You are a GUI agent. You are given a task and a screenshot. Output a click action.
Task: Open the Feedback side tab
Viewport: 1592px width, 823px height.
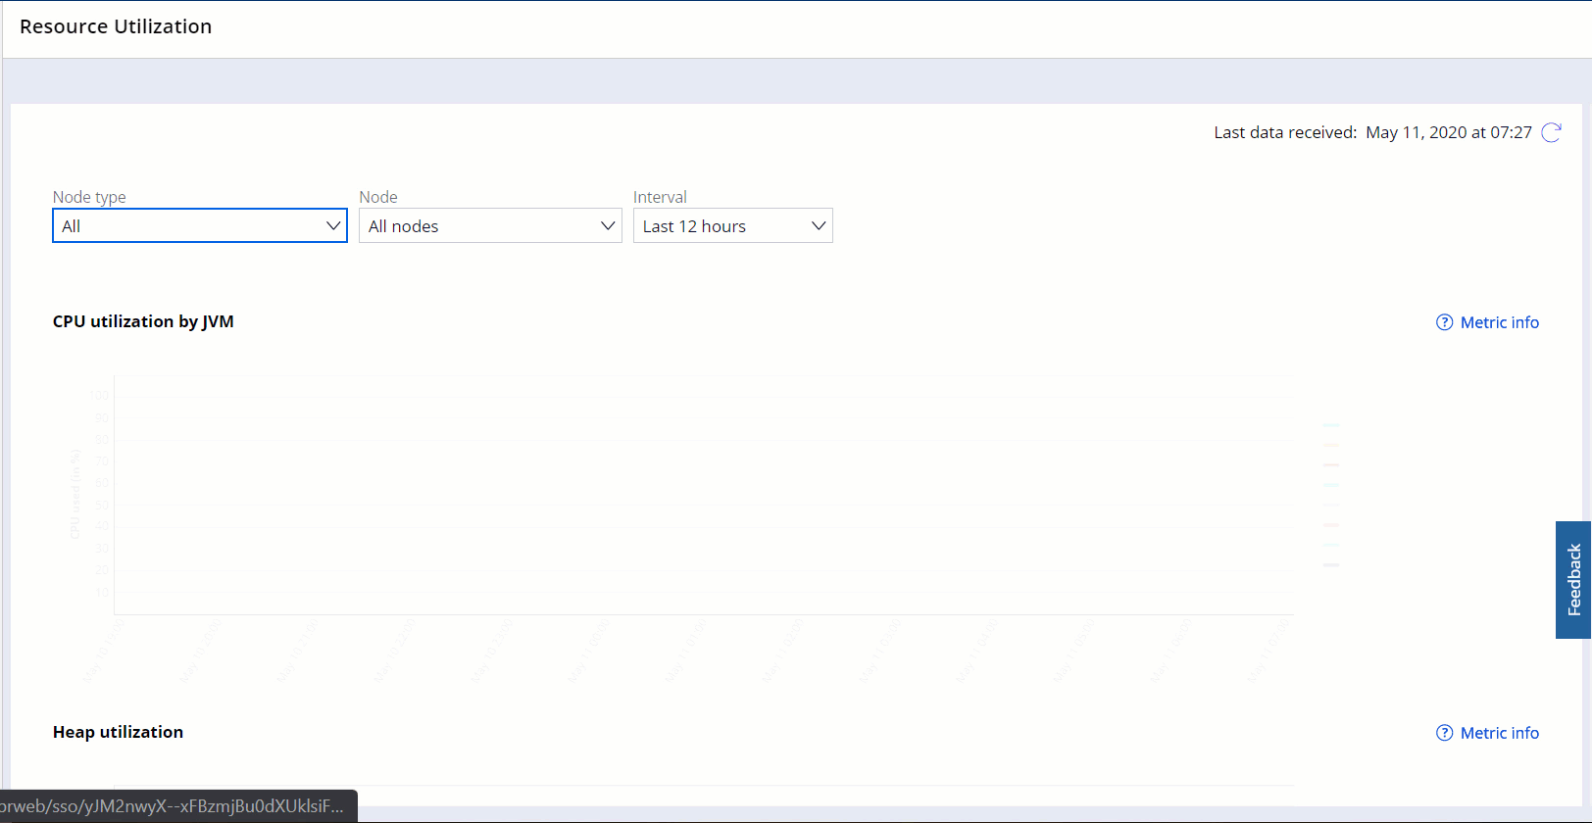(x=1573, y=580)
